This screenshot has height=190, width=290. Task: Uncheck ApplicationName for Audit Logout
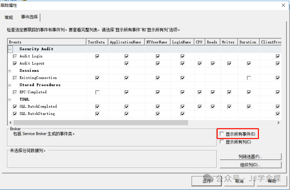click(126, 64)
